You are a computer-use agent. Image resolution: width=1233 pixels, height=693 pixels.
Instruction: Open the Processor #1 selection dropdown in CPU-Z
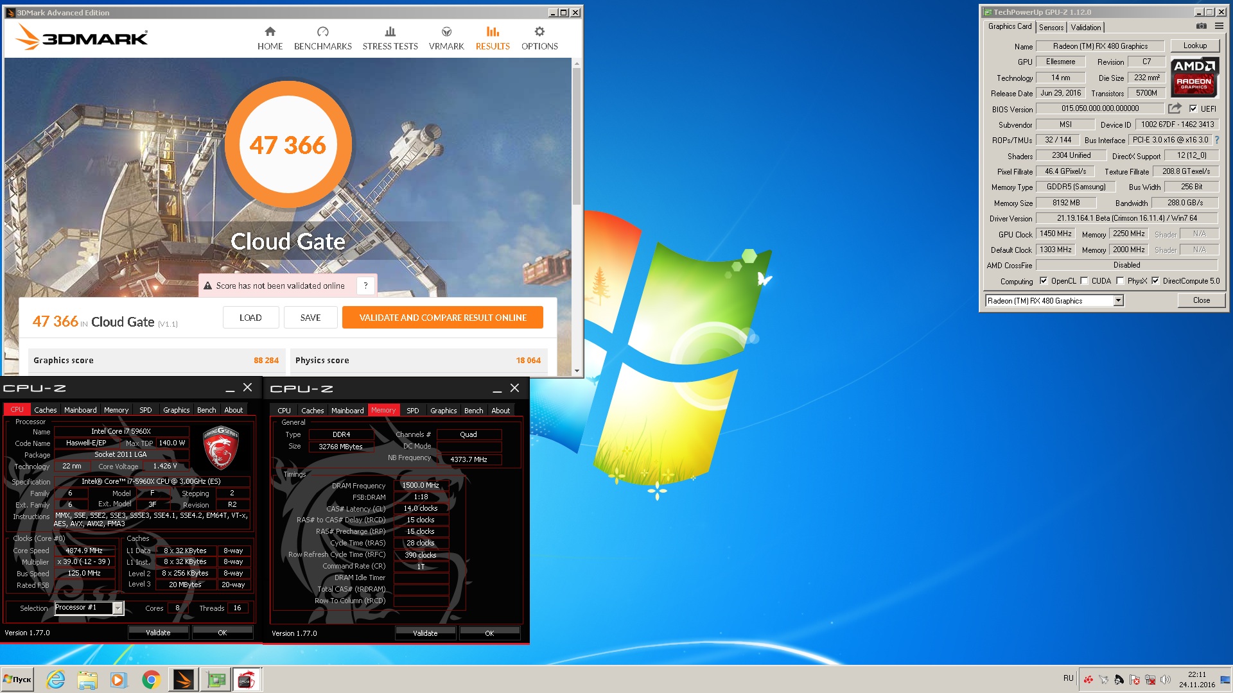(118, 608)
